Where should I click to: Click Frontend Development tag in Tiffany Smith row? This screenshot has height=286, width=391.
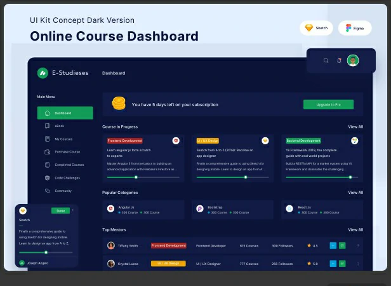tap(169, 245)
